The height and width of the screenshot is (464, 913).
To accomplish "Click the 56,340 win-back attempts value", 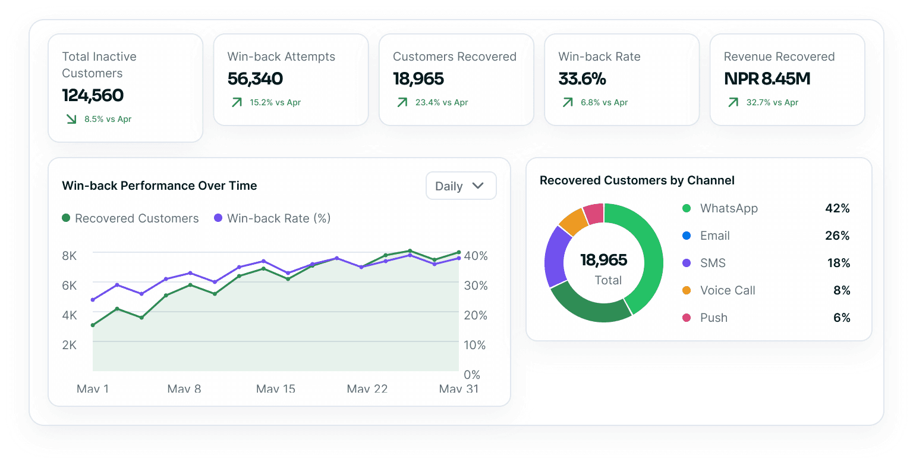I will (x=255, y=79).
